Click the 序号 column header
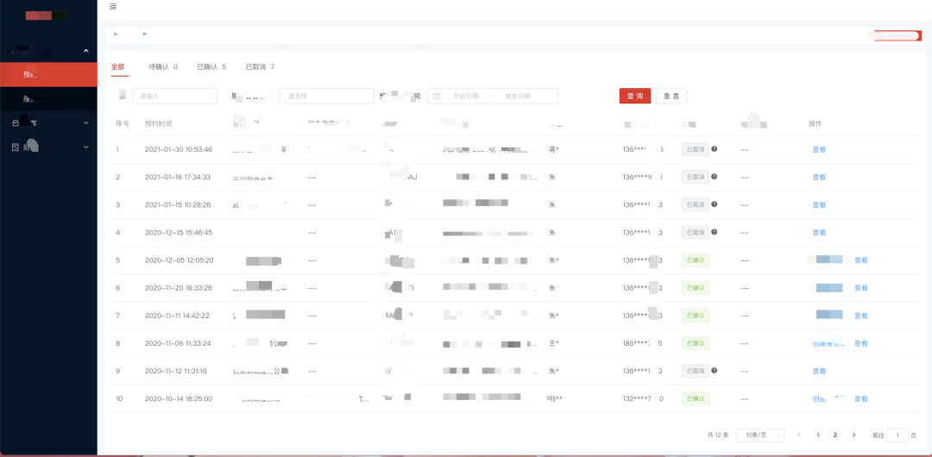Screen dimensions: 932x457 pyautogui.click(x=123, y=123)
